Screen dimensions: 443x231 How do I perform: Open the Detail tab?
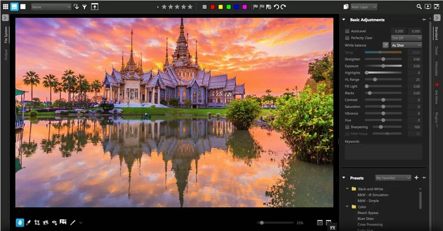(x=436, y=51)
